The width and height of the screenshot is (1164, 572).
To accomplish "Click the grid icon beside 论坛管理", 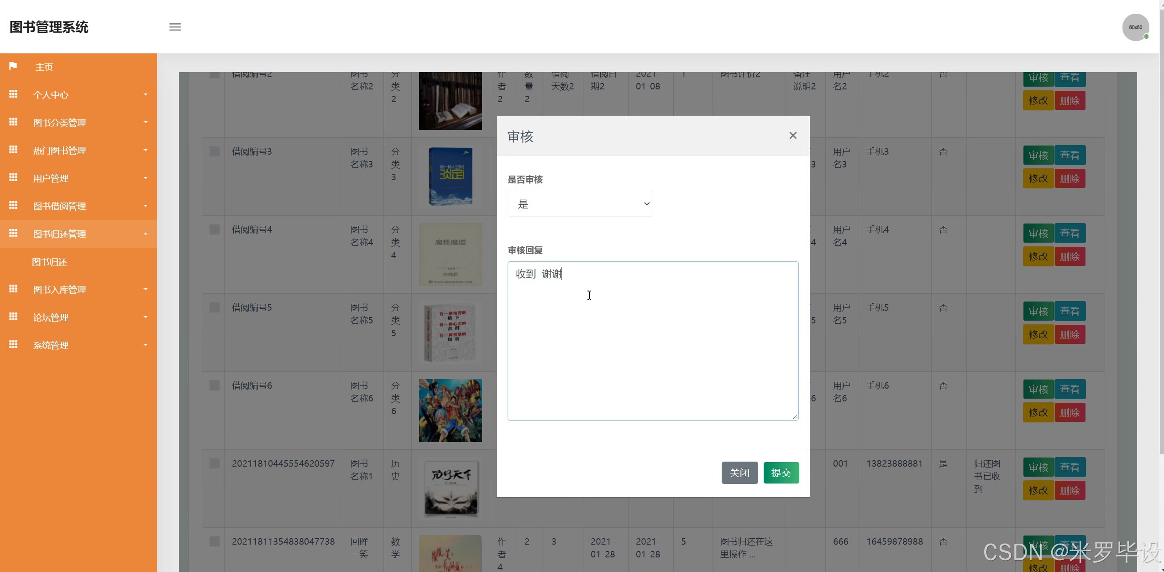I will [13, 317].
